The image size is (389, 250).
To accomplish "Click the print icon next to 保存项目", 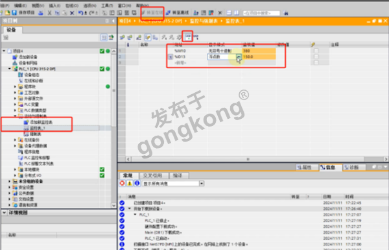I will click(41, 13).
